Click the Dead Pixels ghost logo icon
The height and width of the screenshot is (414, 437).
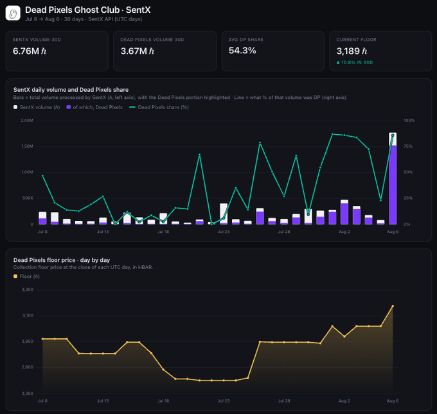pos(13,13)
